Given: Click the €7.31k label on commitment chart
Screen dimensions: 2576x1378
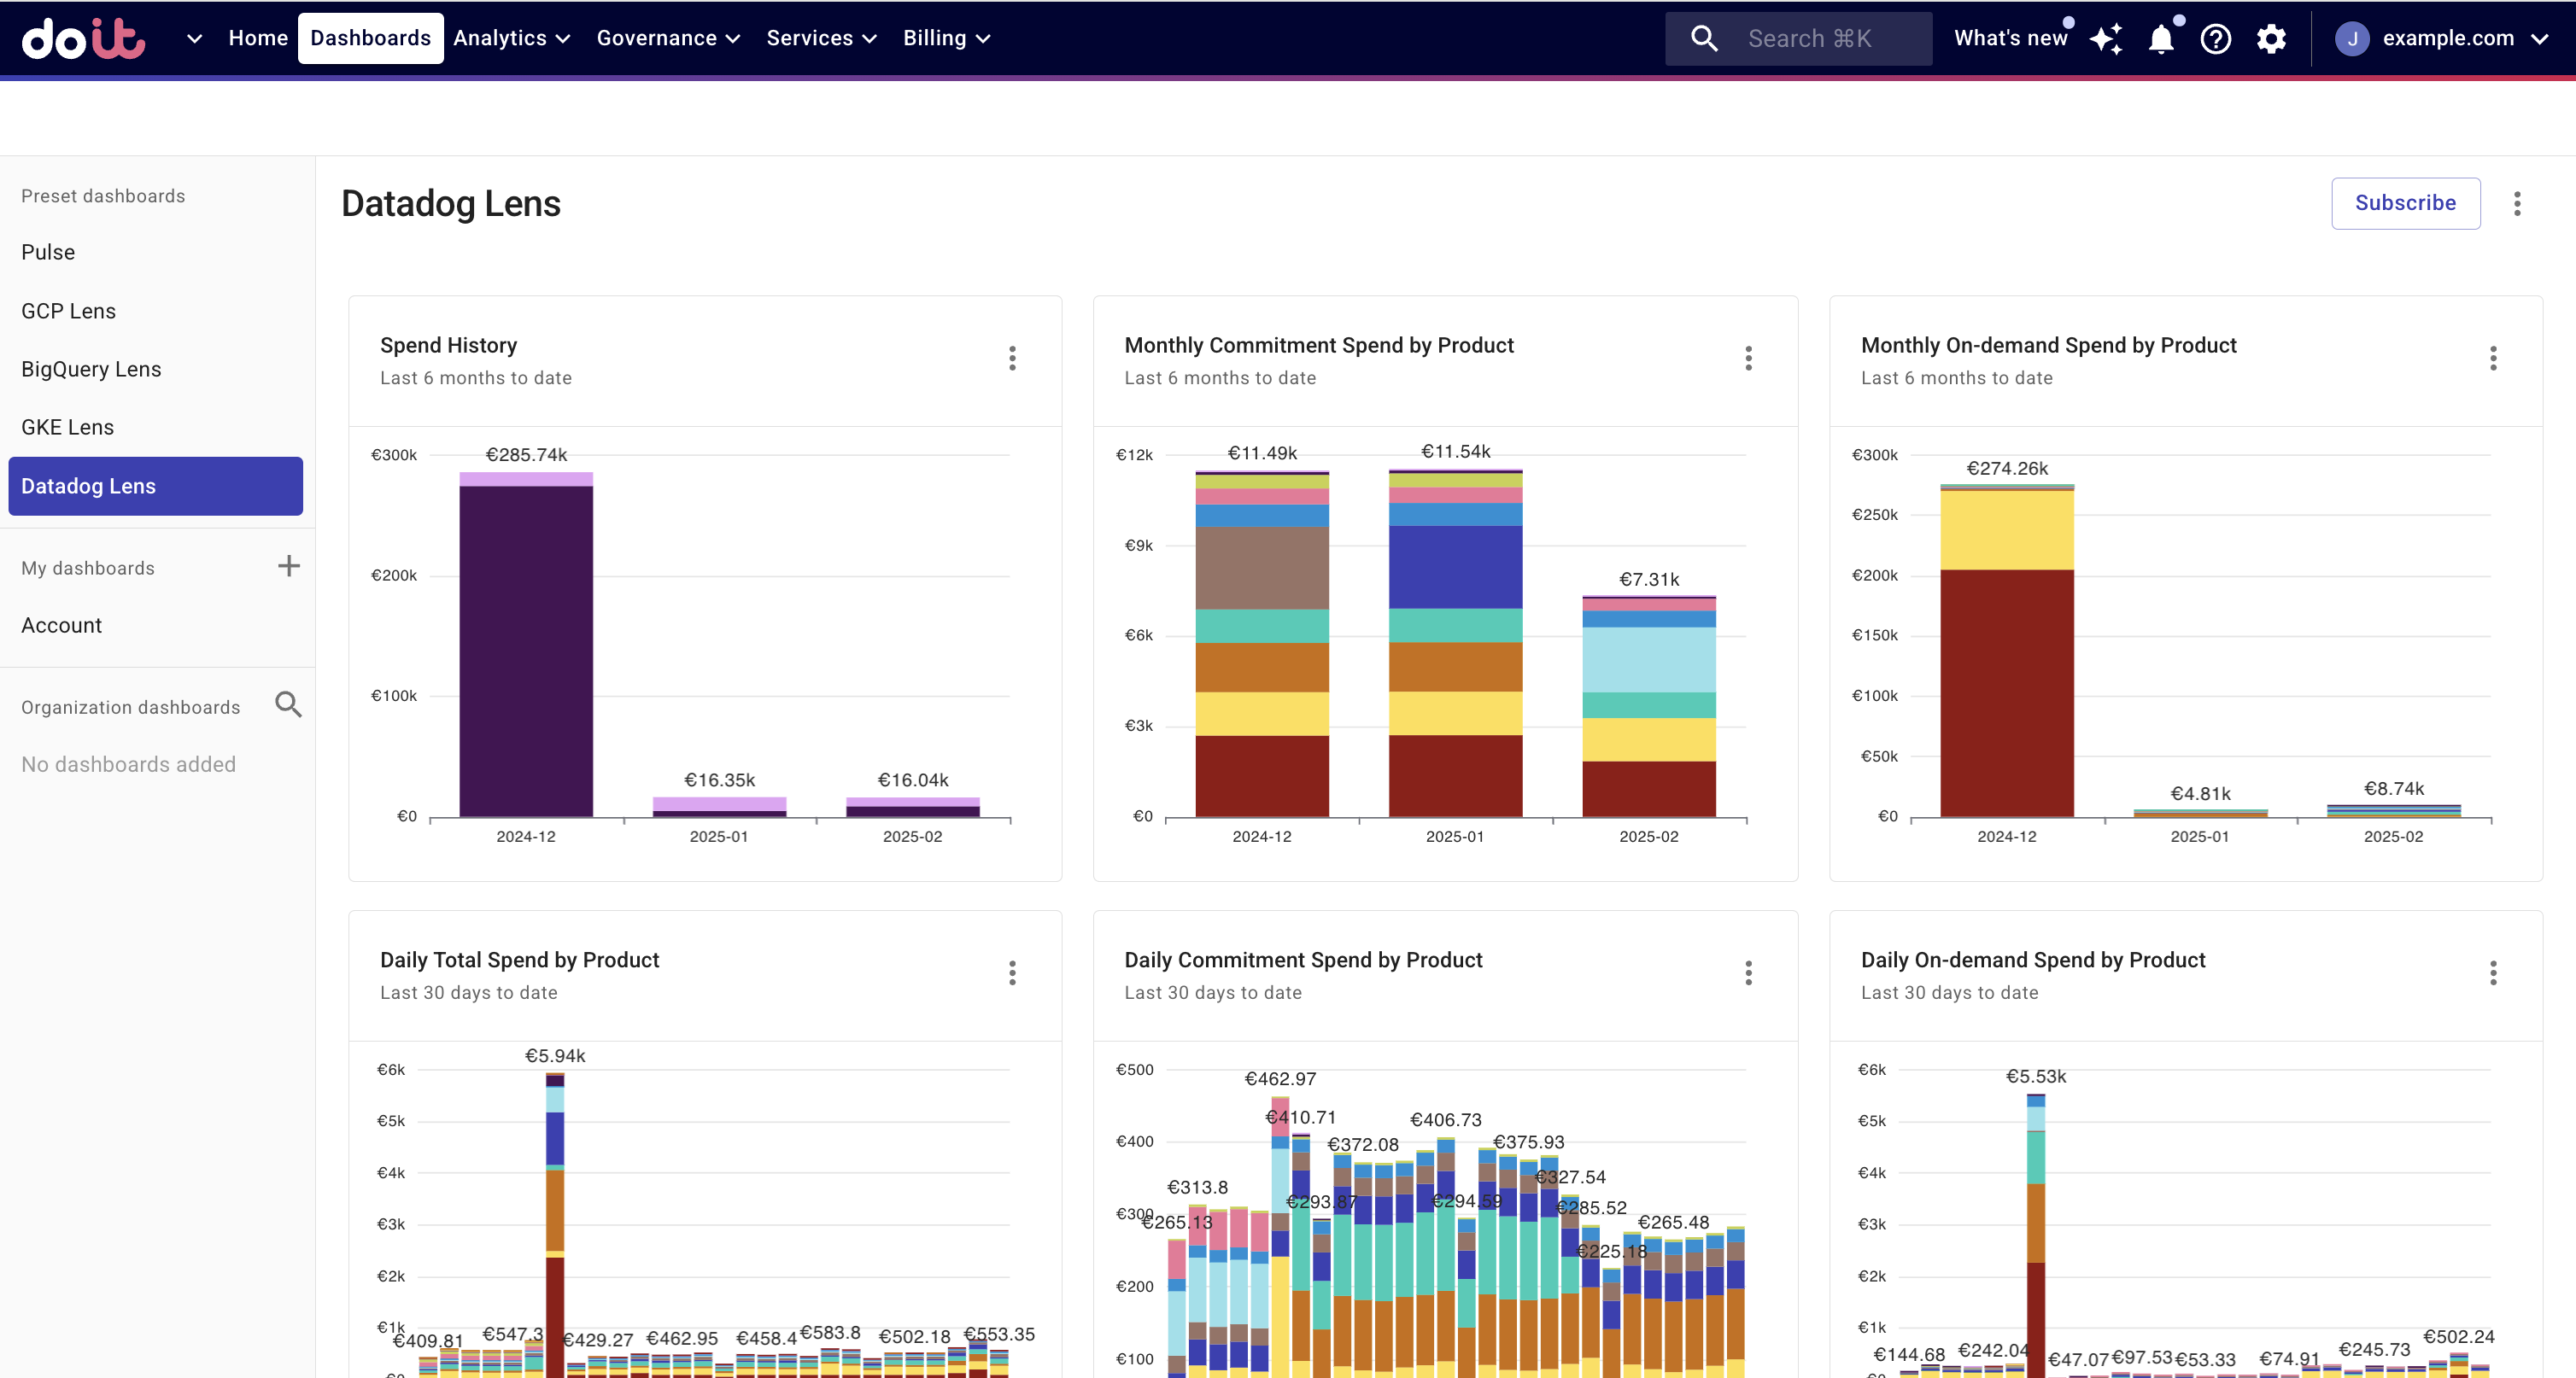Looking at the screenshot, I should [1649, 581].
